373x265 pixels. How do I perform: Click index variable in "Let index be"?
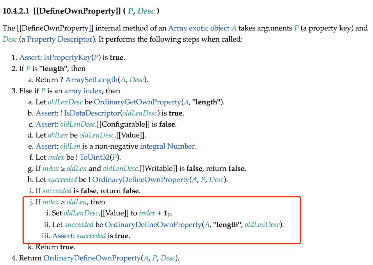tap(56, 157)
